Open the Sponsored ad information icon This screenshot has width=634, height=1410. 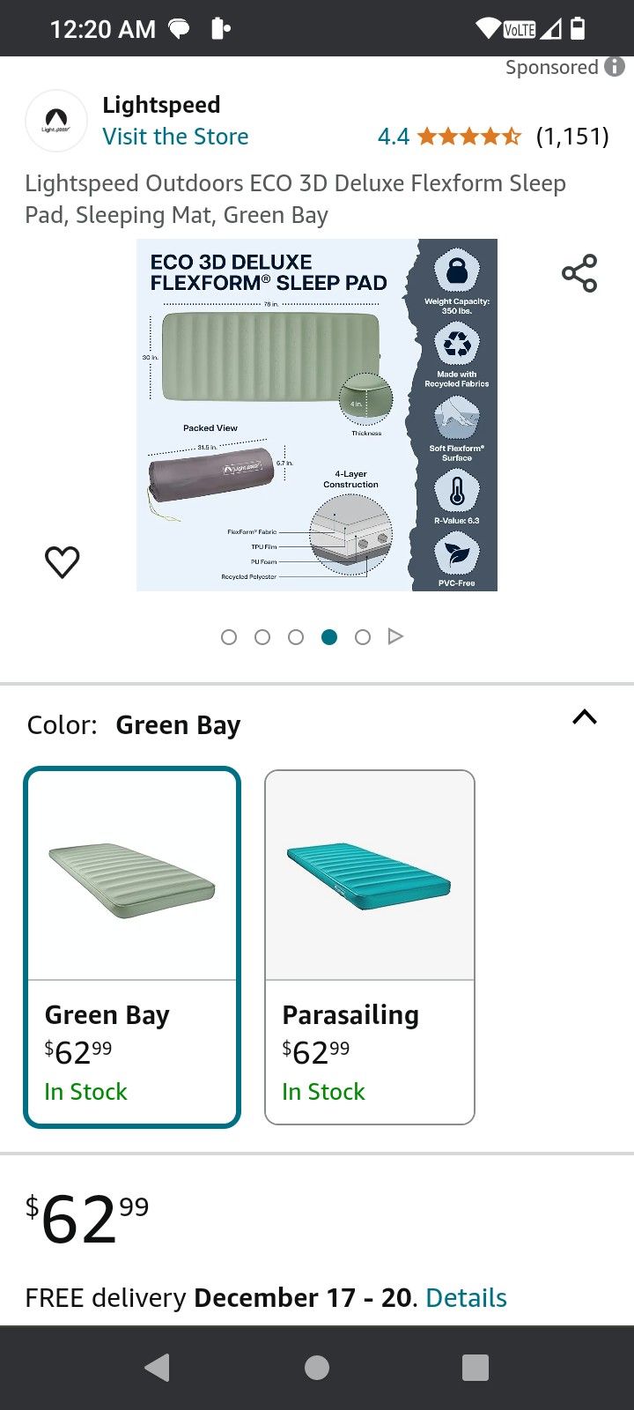click(614, 66)
